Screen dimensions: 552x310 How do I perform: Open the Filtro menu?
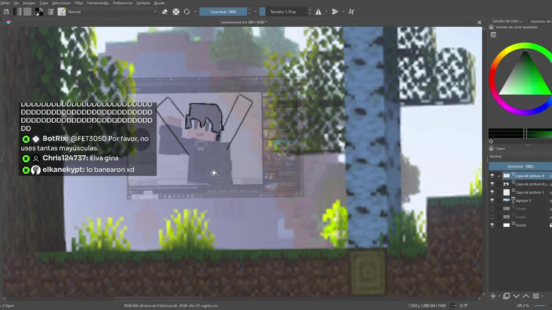pos(78,3)
